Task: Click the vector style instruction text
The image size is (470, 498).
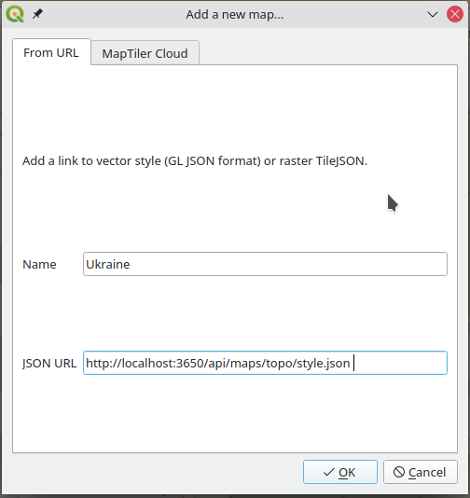Action: coord(195,161)
